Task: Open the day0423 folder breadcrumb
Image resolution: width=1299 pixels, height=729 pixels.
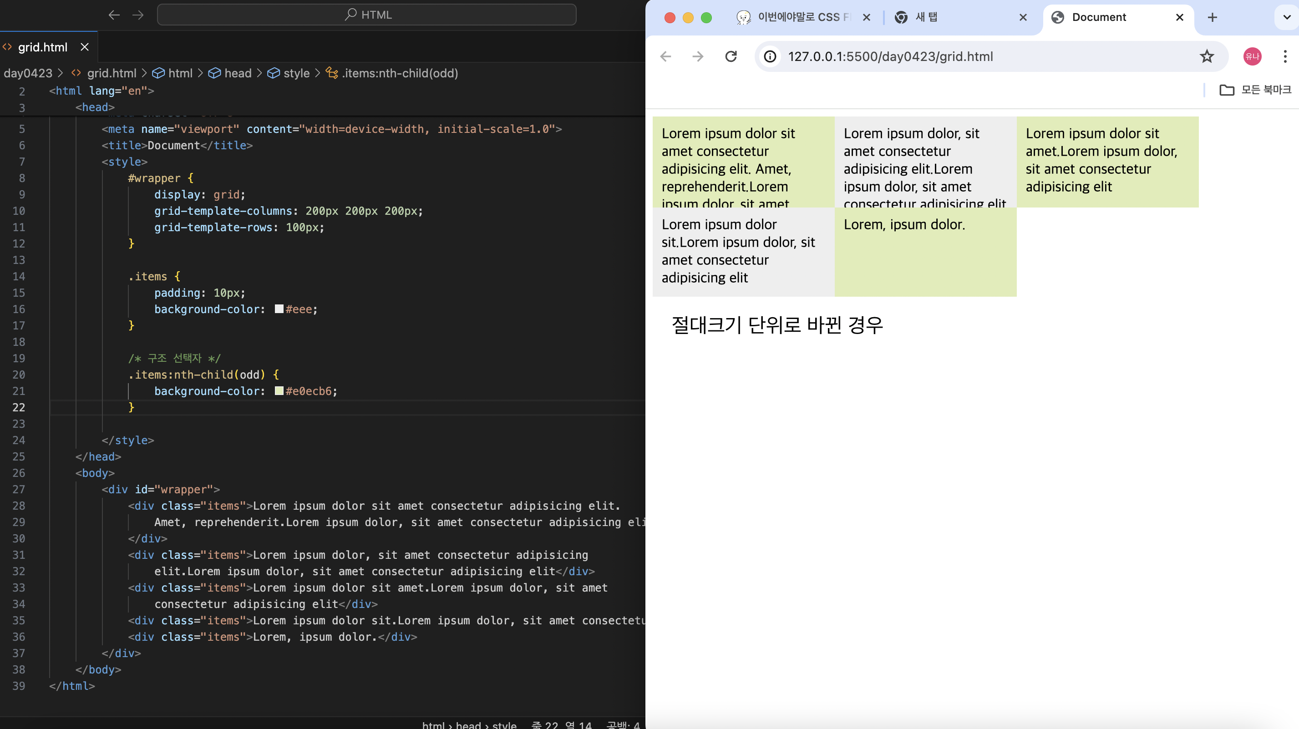Action: pyautogui.click(x=28, y=73)
